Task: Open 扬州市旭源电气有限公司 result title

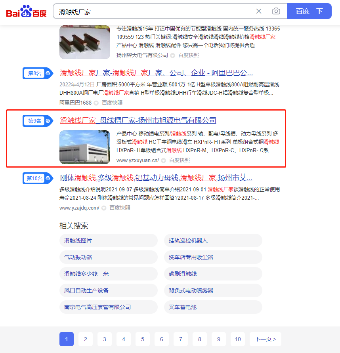Action: (138, 120)
